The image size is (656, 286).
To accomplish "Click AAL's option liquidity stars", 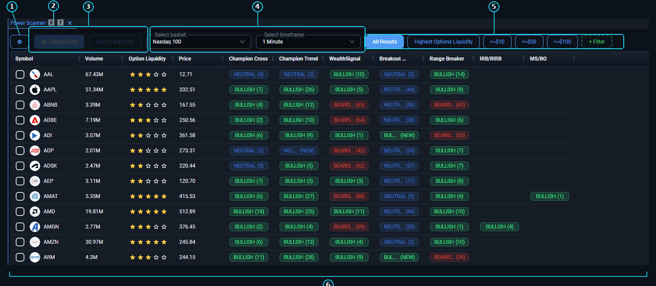I will (148, 74).
